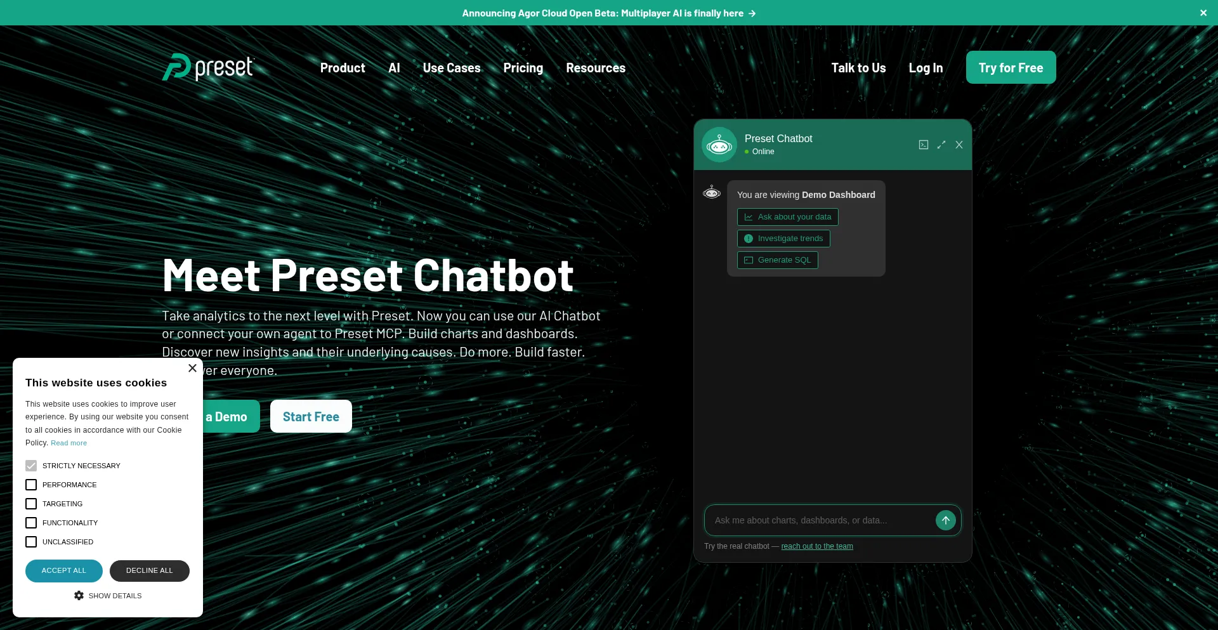
Task: Click the Try for Free button
Action: pyautogui.click(x=1011, y=67)
